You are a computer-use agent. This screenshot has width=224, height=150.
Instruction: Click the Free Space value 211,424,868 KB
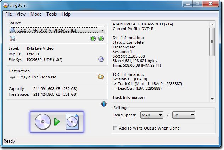tap(47, 94)
